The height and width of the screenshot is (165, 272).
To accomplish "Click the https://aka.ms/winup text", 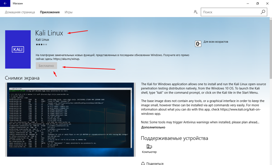I will coord(66,59).
